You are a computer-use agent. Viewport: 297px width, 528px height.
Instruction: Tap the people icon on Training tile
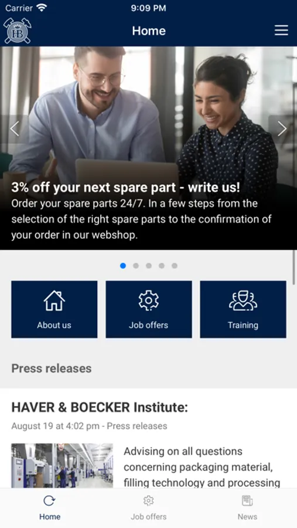click(243, 300)
